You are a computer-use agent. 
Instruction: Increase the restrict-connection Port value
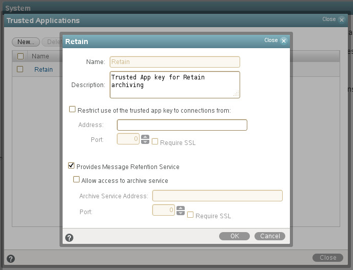click(x=145, y=137)
